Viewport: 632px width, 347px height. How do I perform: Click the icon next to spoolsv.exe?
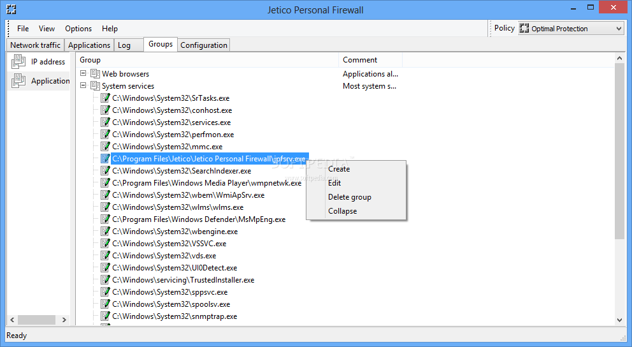coord(105,304)
